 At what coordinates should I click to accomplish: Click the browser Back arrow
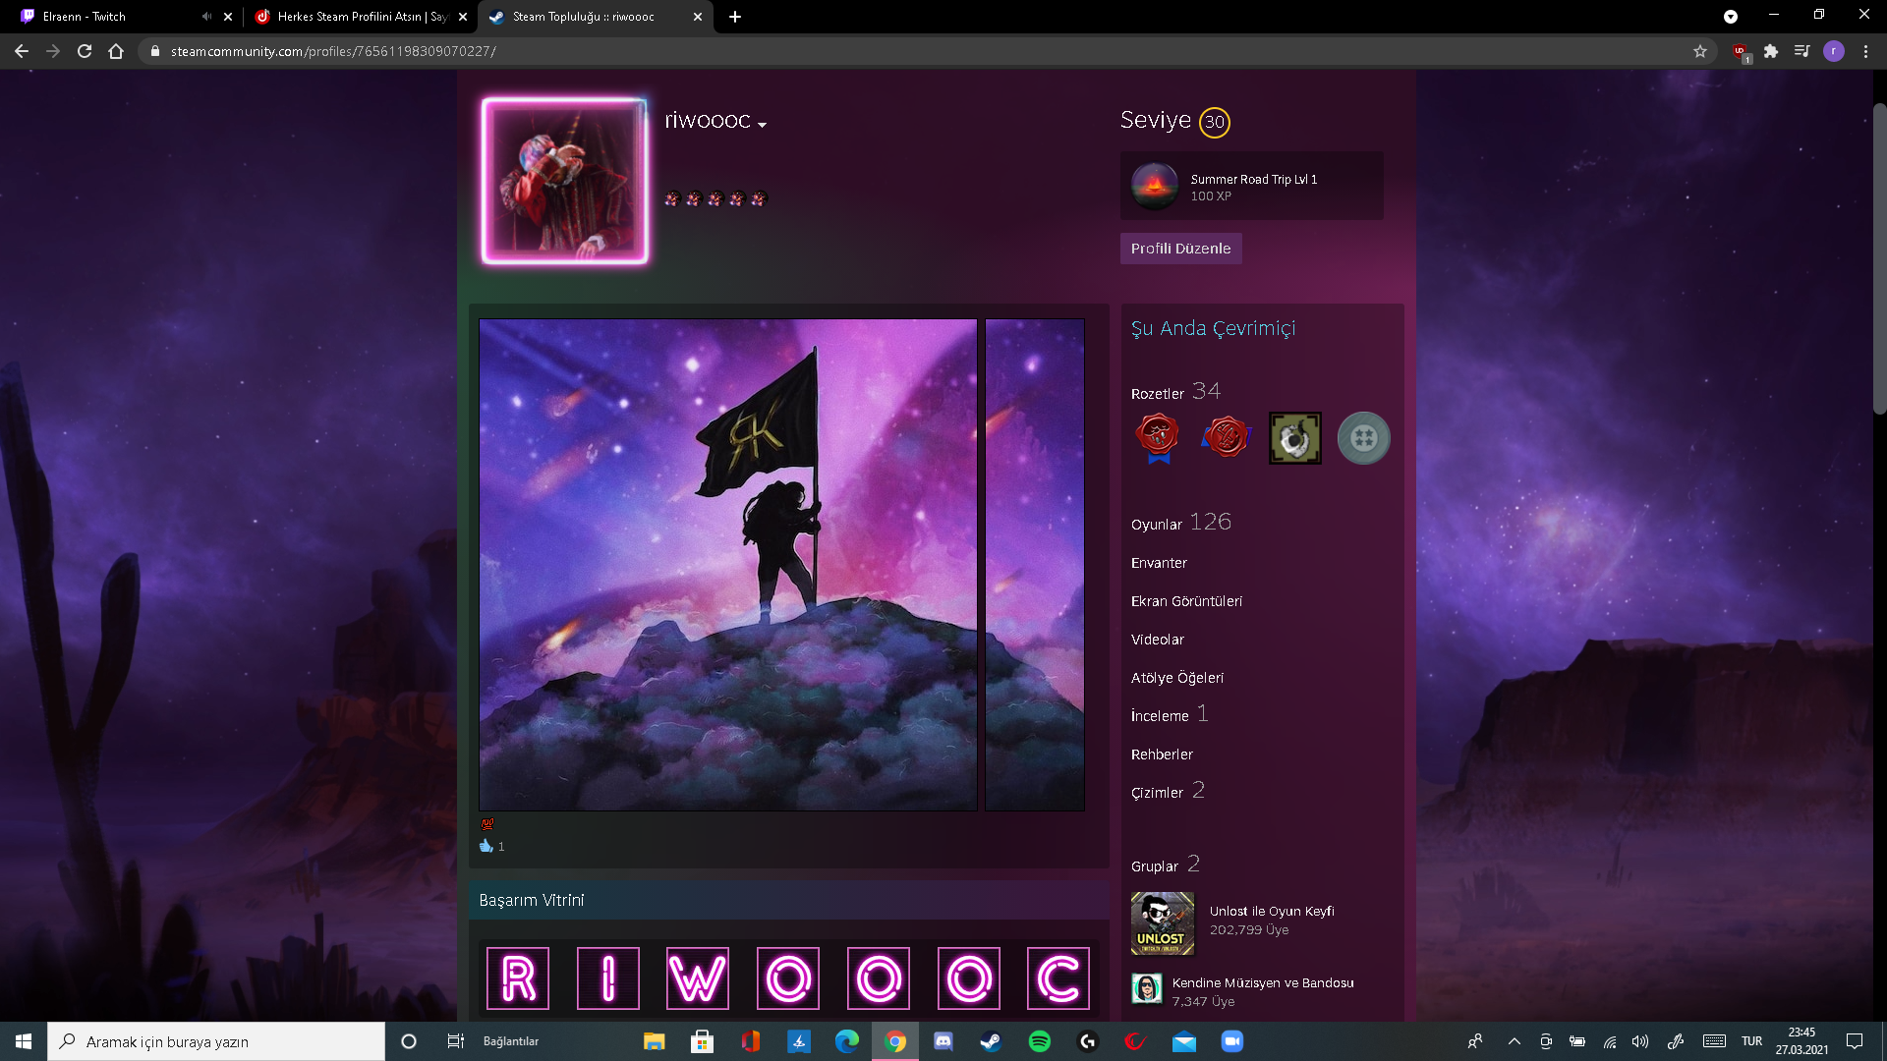point(22,51)
